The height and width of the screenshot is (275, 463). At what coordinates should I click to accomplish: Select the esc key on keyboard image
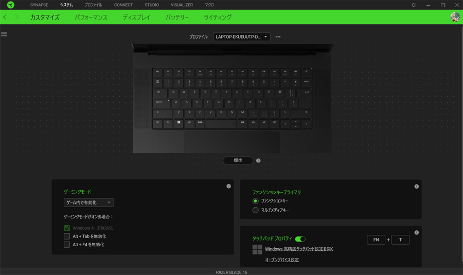coord(157,72)
